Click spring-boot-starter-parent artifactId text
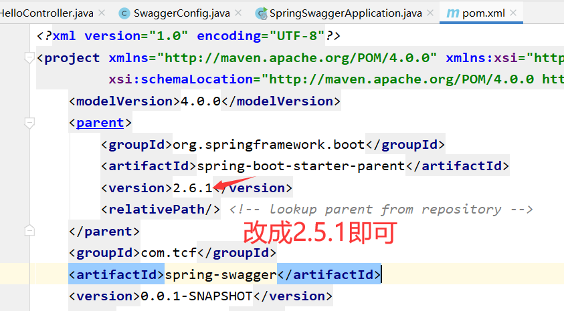The image size is (564, 311). [301, 166]
